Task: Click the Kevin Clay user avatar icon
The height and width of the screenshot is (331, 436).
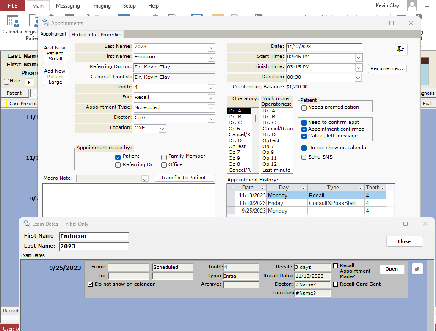Action: point(412,6)
